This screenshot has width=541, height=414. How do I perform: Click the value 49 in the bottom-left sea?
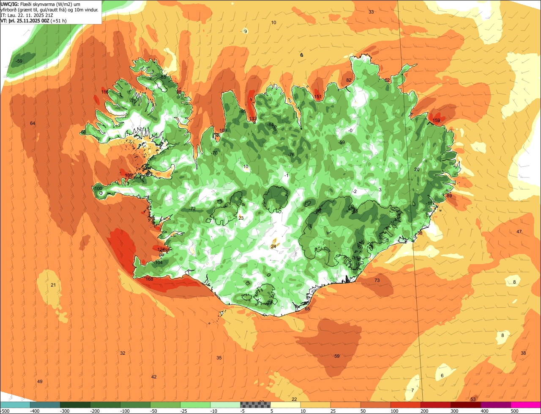(40, 381)
